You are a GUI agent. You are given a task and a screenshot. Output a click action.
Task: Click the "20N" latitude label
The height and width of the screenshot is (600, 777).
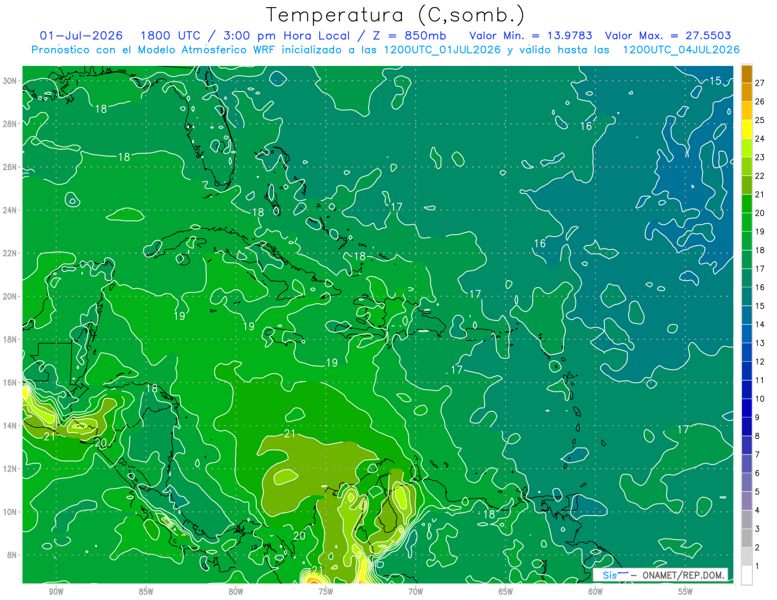tap(11, 296)
